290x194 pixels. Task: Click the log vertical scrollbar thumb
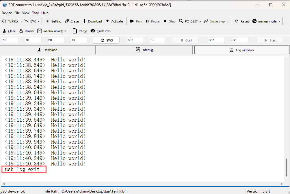[x=287, y=167]
